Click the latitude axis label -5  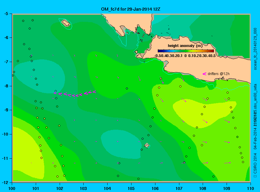(x=6, y=14)
